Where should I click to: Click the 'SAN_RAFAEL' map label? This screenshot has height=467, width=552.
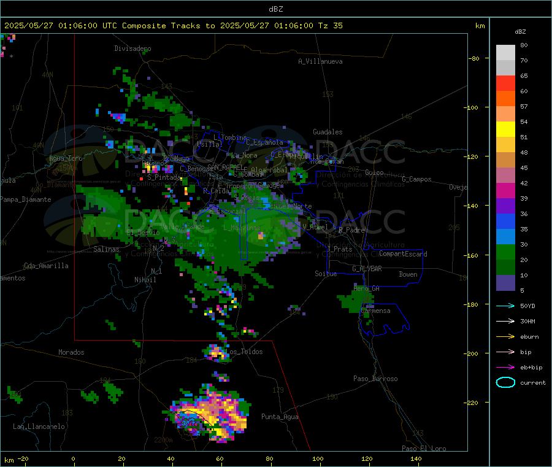[225, 167]
